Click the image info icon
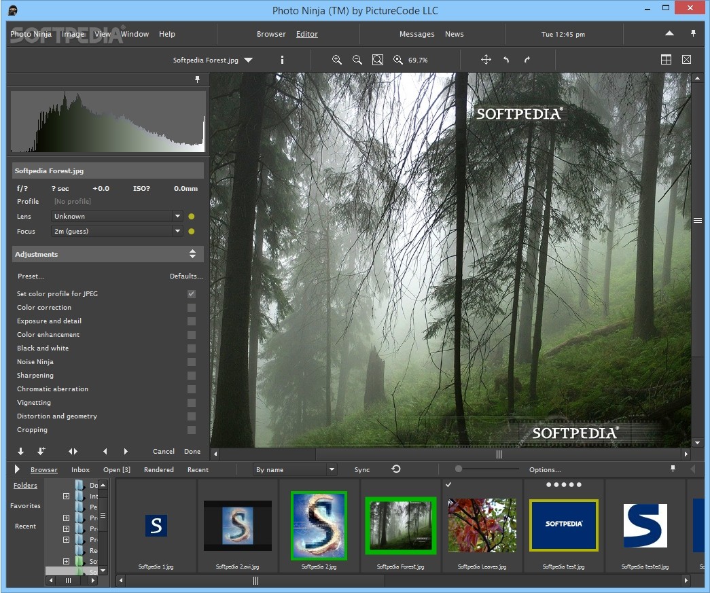 click(x=282, y=60)
